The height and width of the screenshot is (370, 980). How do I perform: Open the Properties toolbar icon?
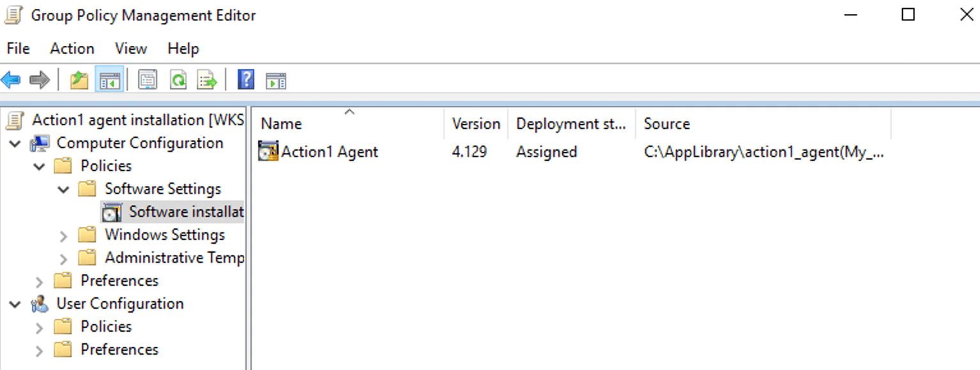click(148, 80)
